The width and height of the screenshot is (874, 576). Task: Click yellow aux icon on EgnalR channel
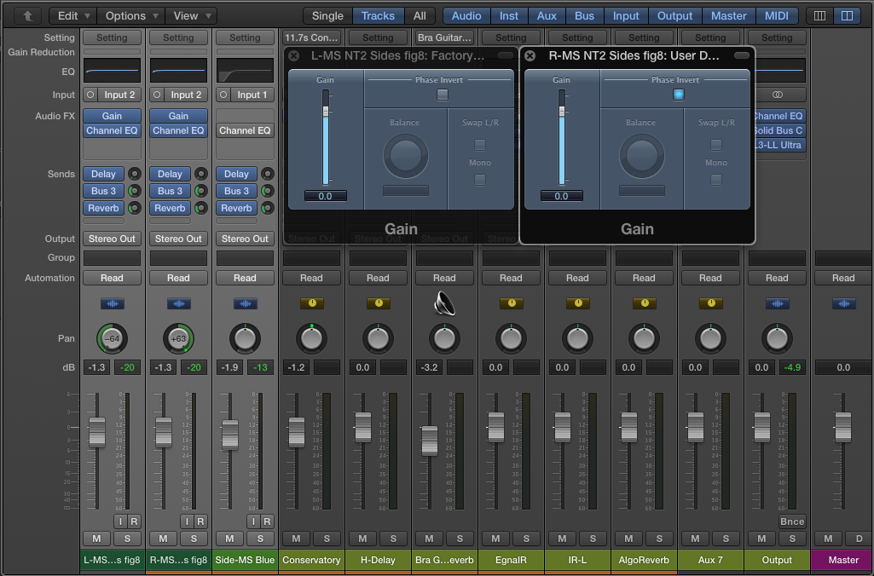[x=511, y=303]
